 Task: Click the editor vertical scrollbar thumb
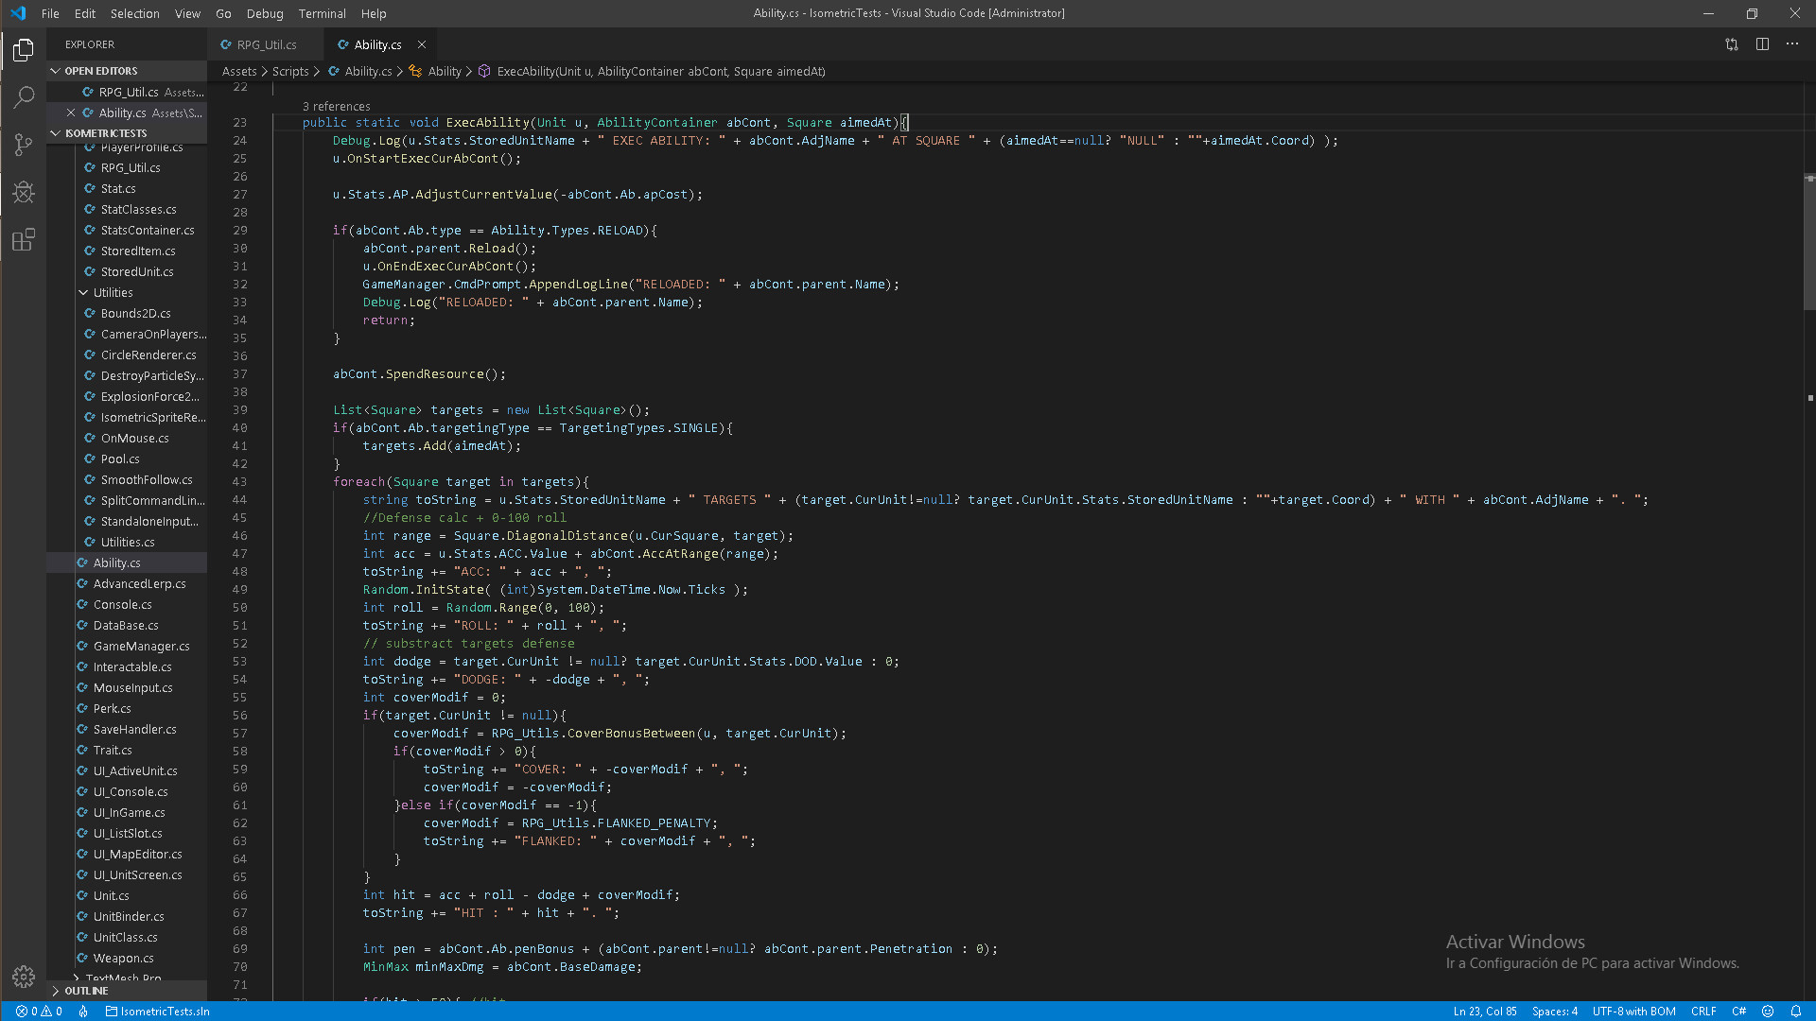point(1808,241)
